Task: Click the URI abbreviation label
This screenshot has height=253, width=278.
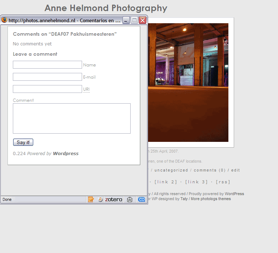Action: [x=86, y=89]
